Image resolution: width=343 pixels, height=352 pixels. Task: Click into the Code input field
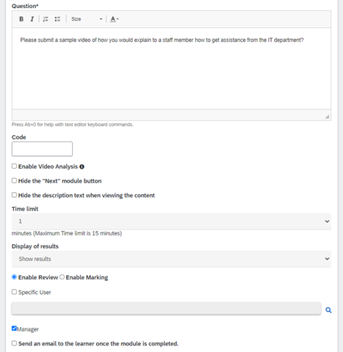[42, 149]
